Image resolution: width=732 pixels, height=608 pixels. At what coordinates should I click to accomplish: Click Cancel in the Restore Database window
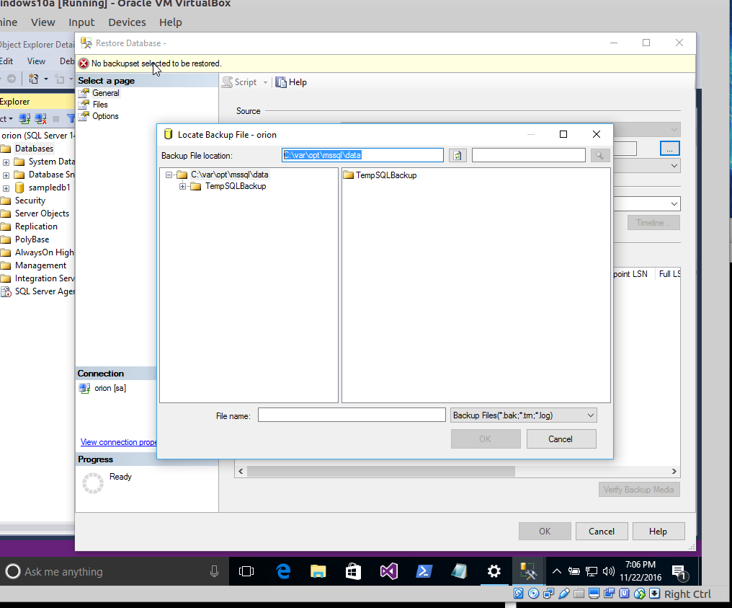click(602, 532)
